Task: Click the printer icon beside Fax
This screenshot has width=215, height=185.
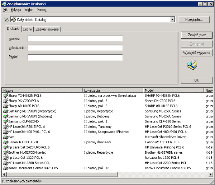Action: [5, 137]
